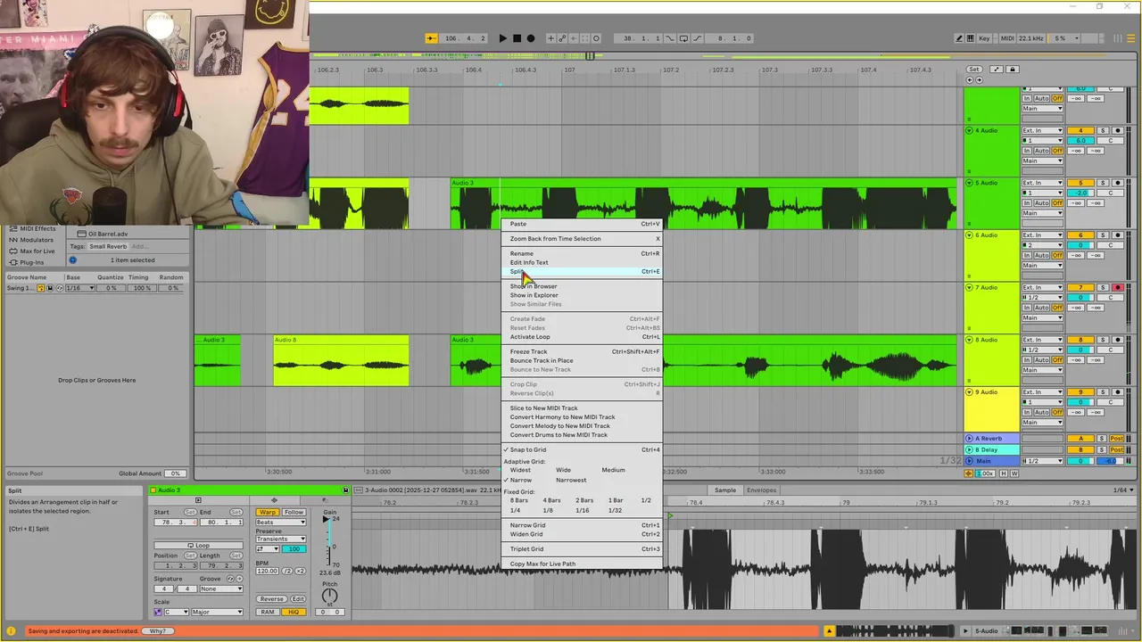The image size is (1142, 642).
Task: Toggle the HiQ button
Action: [293, 612]
